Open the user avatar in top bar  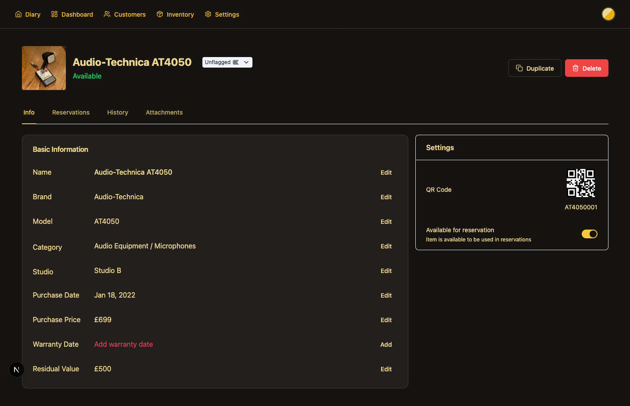tap(608, 14)
